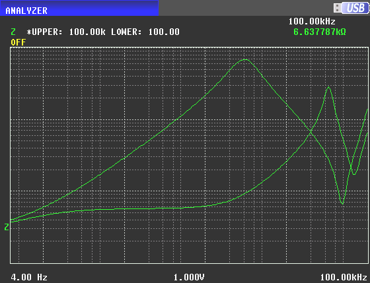
Task: Click the USB icon in the corner
Action: 351,8
